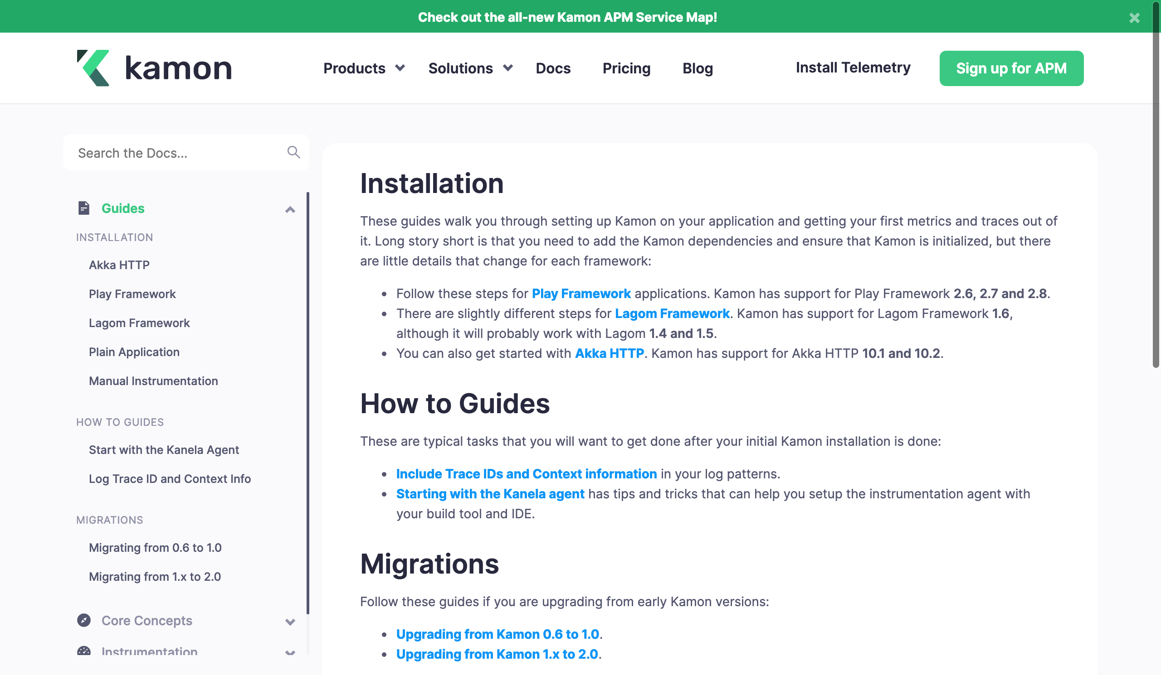Click the Lagom Framework link in article
Image resolution: width=1161 pixels, height=675 pixels.
pos(672,313)
